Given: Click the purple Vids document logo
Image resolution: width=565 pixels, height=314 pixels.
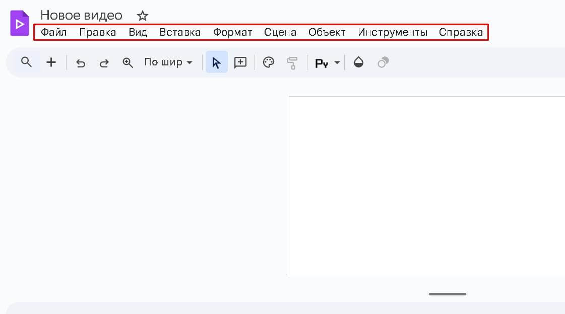Looking at the screenshot, I should [x=20, y=23].
